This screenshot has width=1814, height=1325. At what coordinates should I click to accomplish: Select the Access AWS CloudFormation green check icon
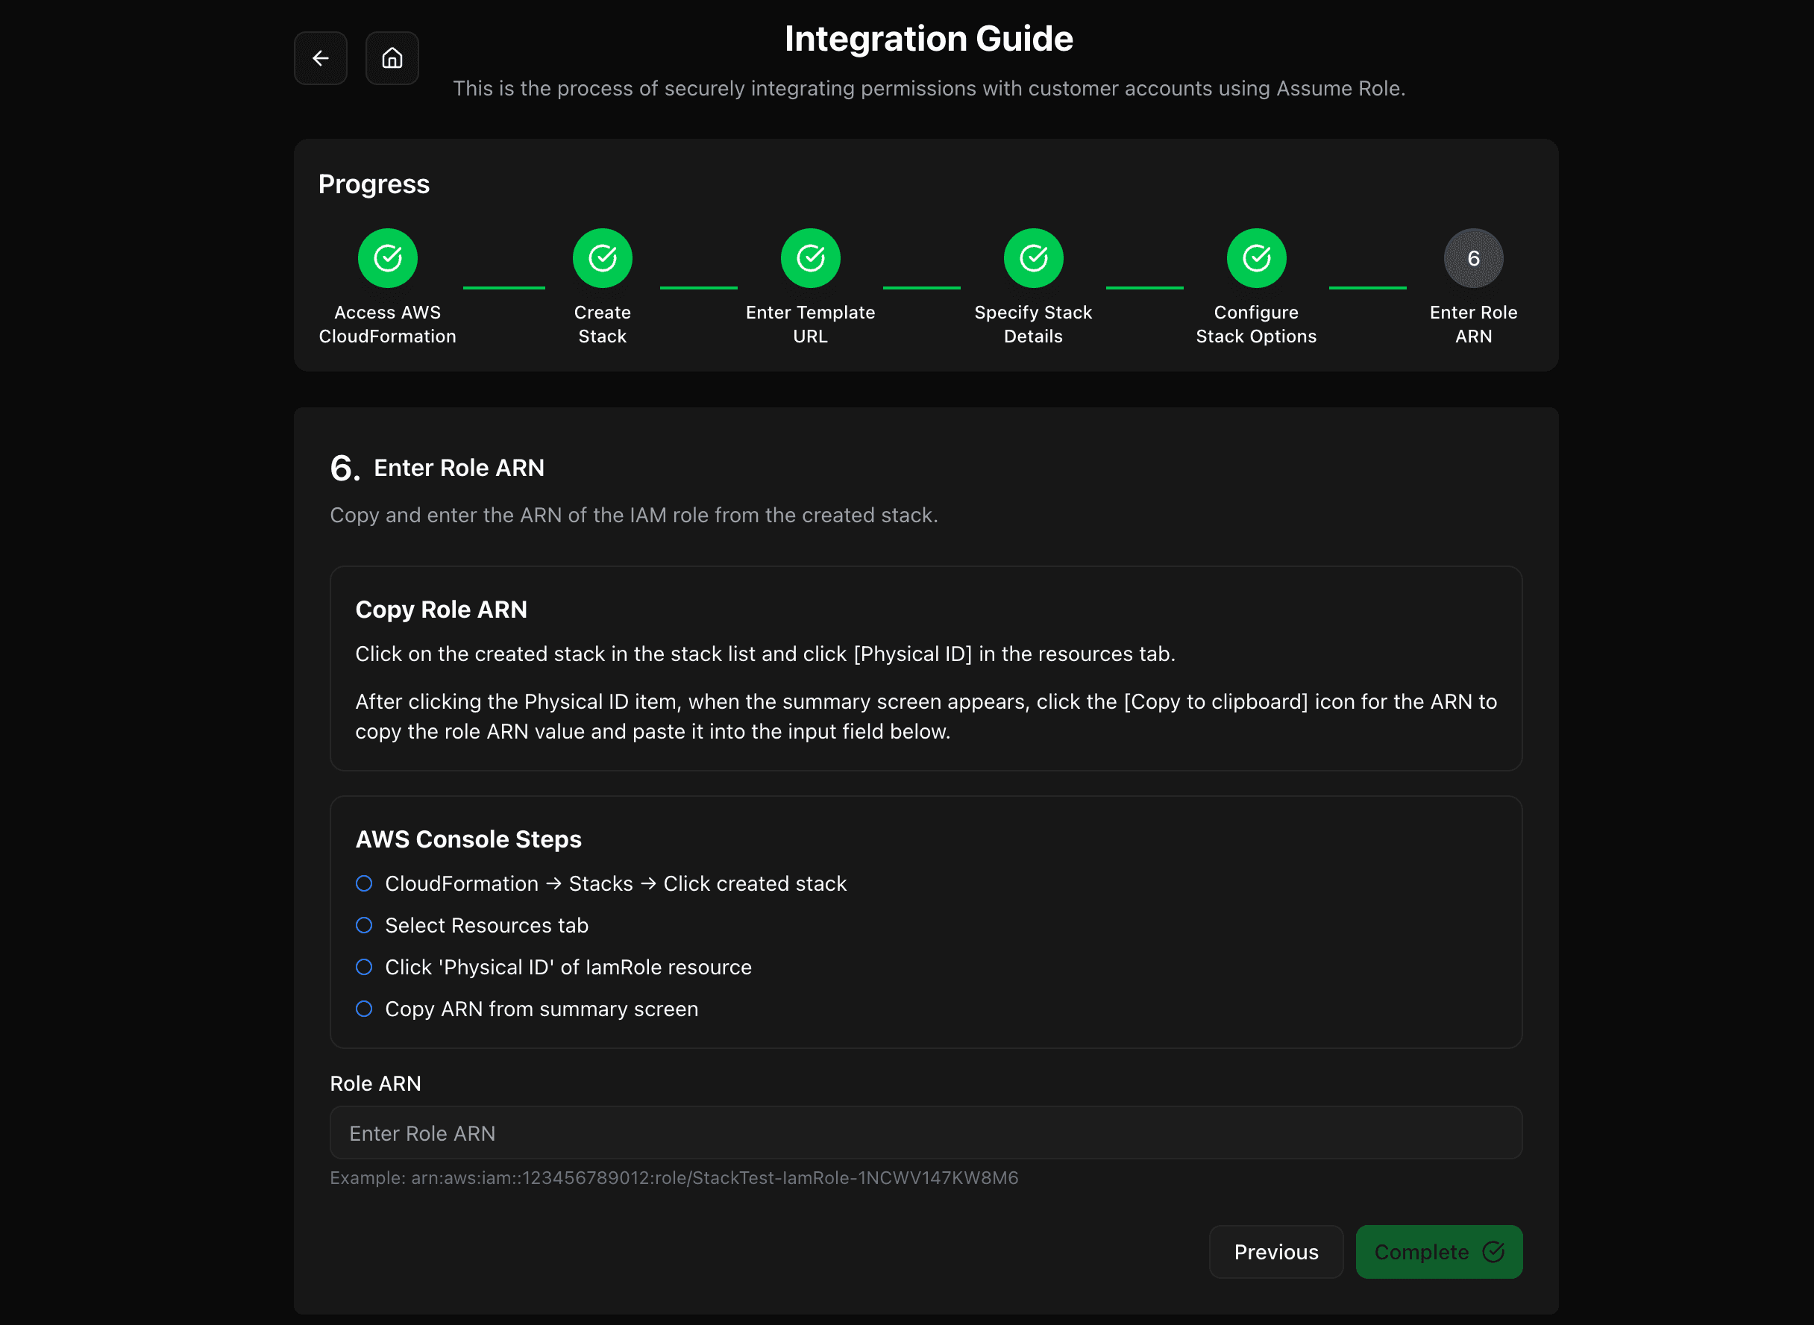pyautogui.click(x=387, y=257)
